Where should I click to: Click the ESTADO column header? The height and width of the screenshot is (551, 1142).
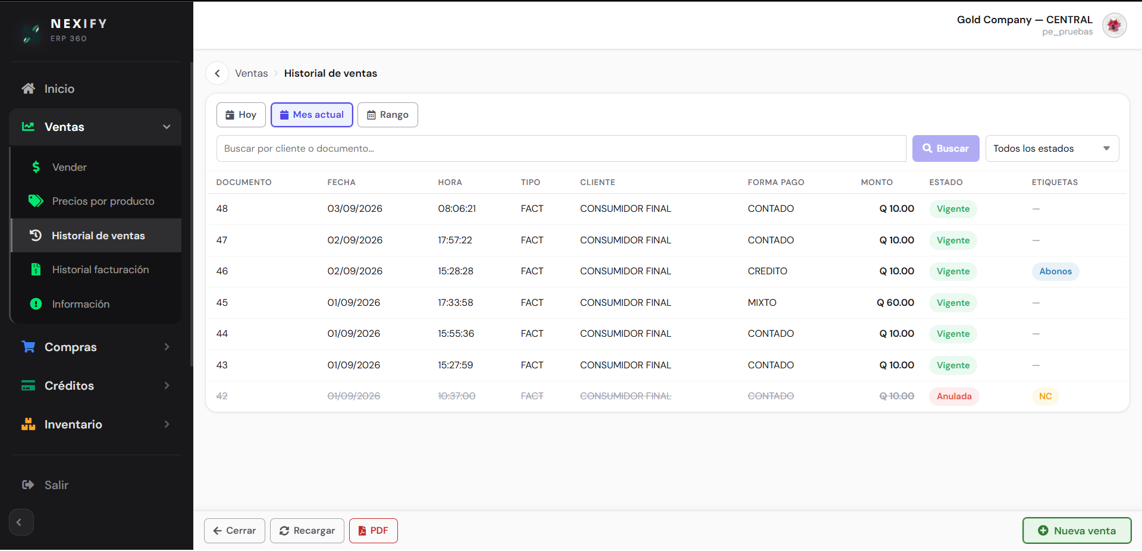pyautogui.click(x=946, y=182)
